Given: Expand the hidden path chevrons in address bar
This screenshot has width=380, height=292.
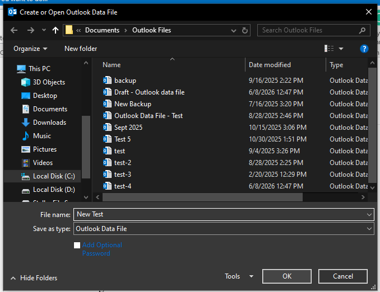Looking at the screenshot, I should (x=78, y=30).
